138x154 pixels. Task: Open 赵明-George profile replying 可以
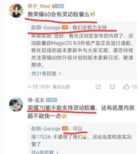pos(46,129)
